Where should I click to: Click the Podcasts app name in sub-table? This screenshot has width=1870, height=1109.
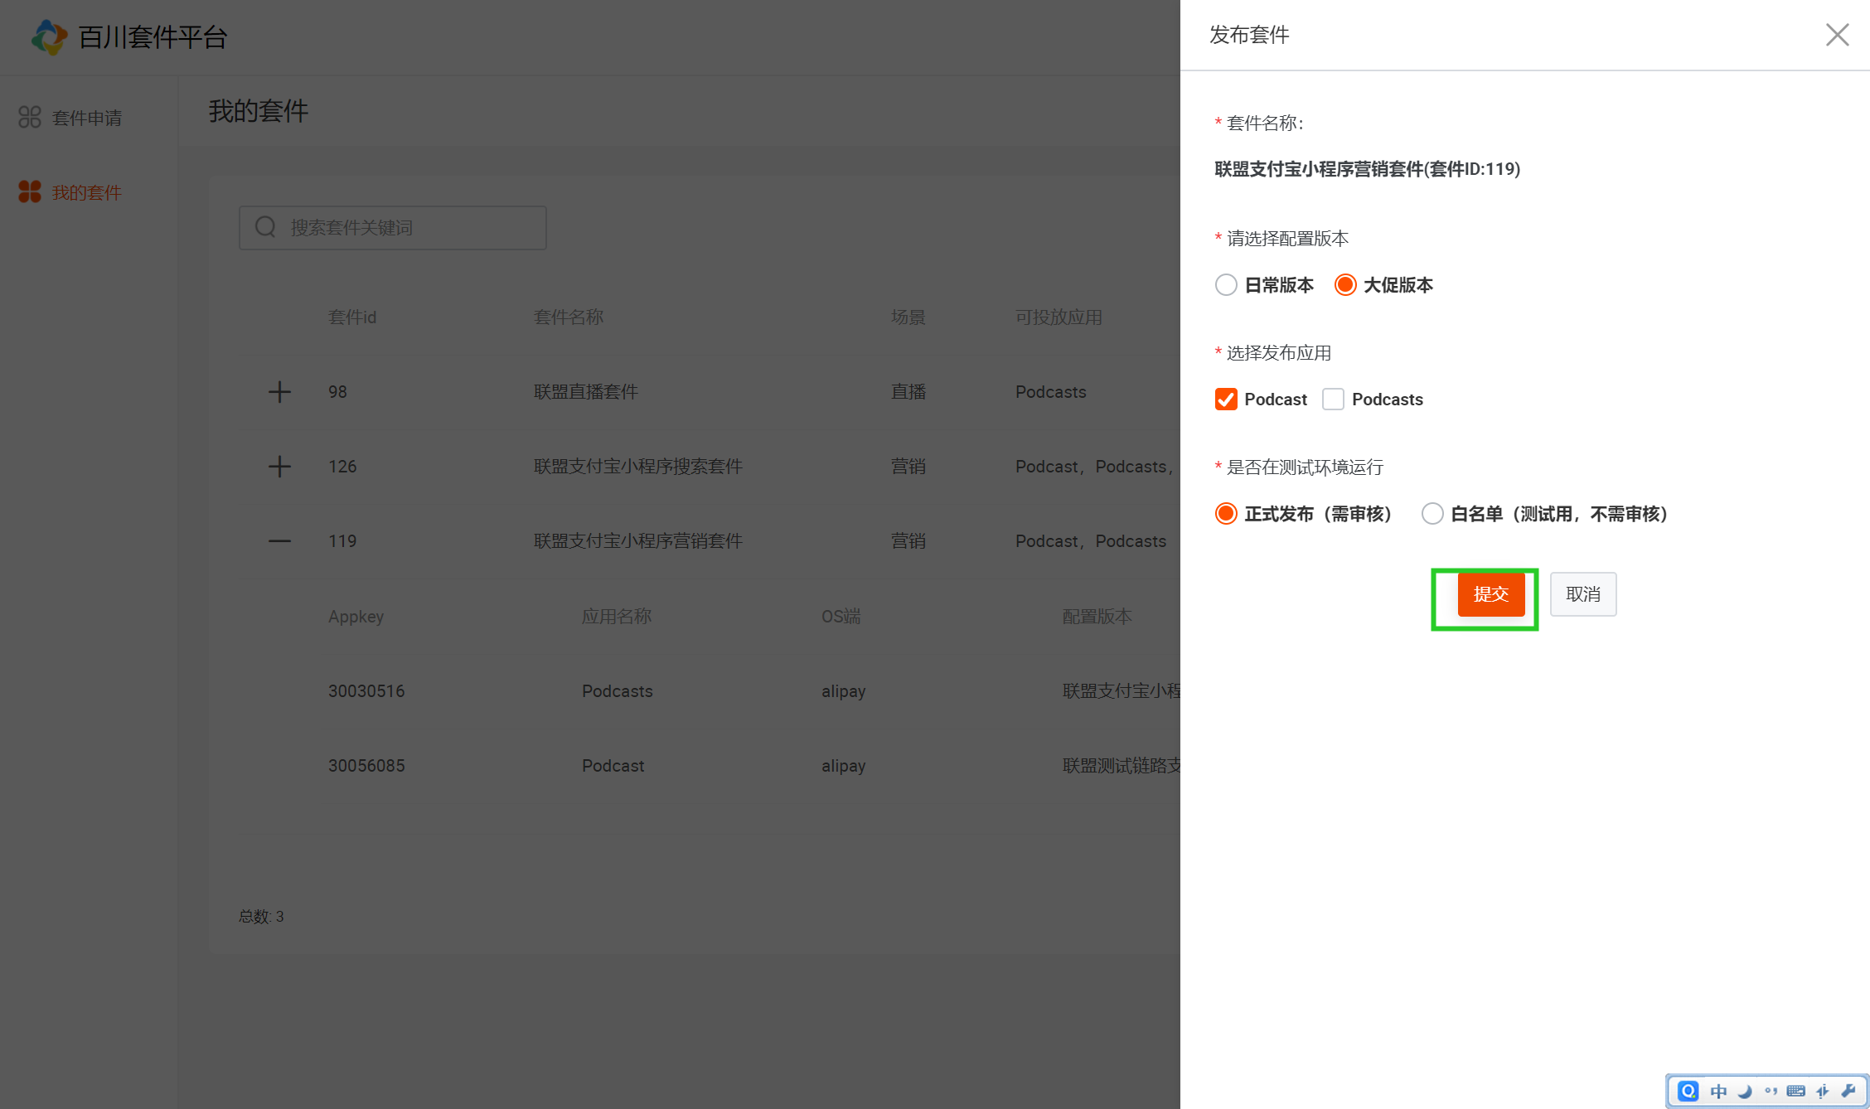coord(618,691)
